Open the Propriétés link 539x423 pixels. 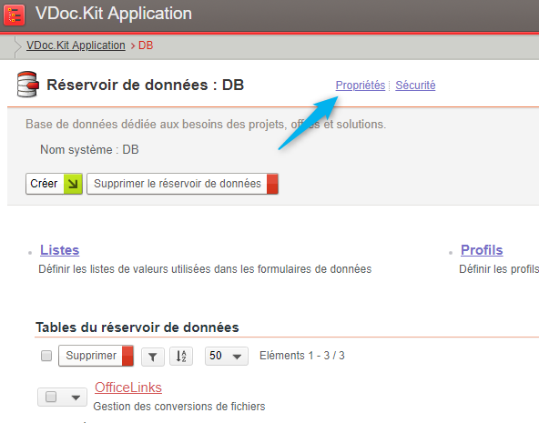[361, 86]
